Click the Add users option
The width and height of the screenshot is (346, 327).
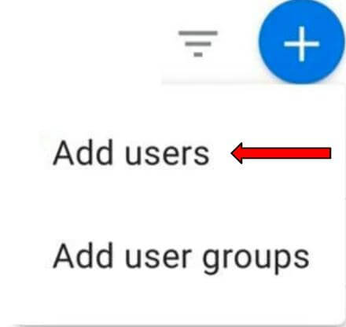131,152
